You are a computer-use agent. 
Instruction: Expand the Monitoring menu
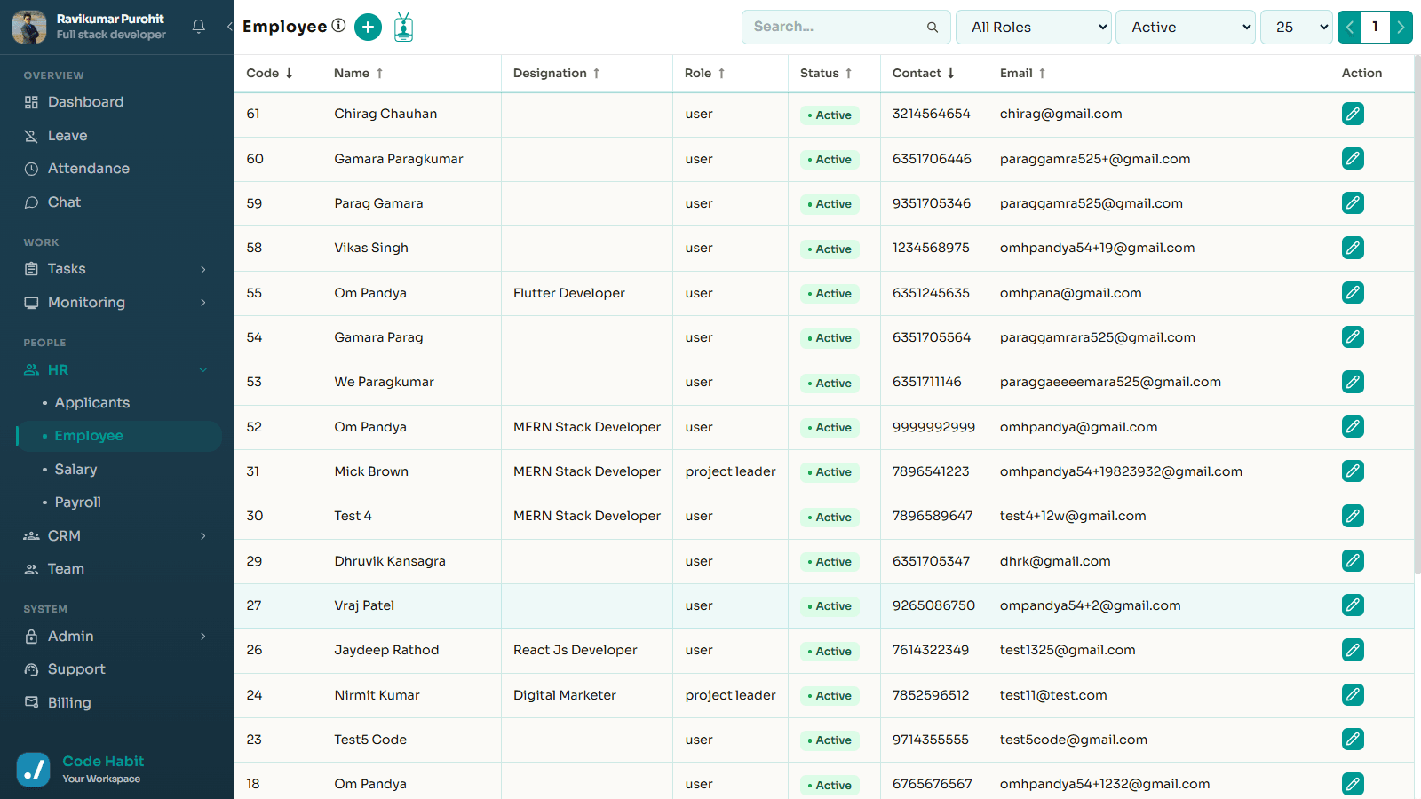(117, 303)
